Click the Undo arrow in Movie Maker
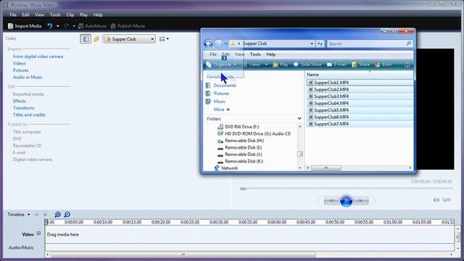 [50, 26]
